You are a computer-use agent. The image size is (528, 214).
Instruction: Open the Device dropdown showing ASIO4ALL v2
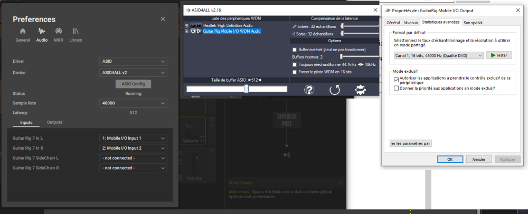tap(134, 73)
